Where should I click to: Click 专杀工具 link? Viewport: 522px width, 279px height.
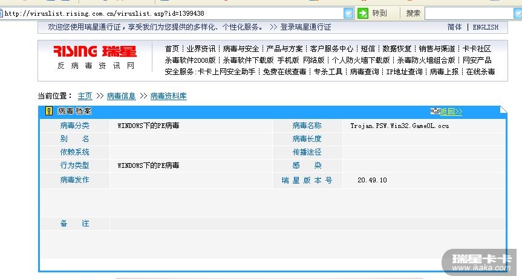tap(328, 72)
